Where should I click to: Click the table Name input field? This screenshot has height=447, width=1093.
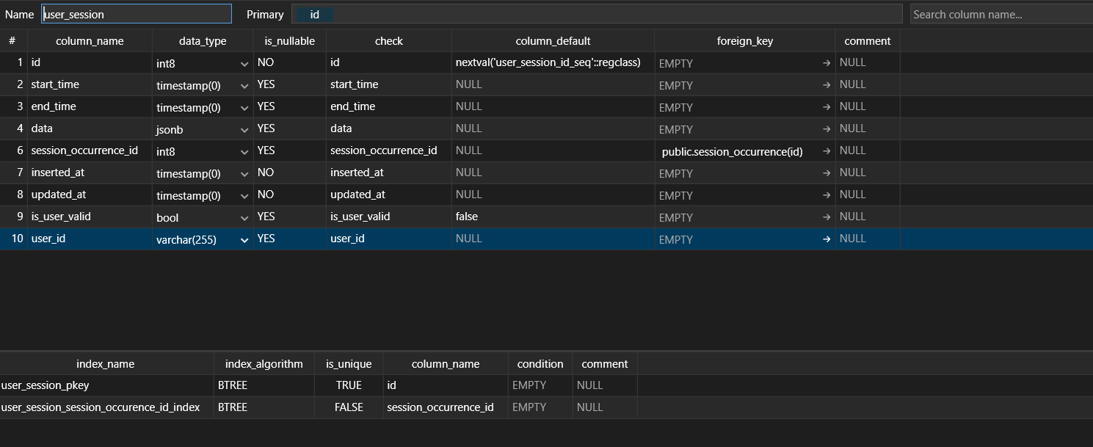point(137,14)
